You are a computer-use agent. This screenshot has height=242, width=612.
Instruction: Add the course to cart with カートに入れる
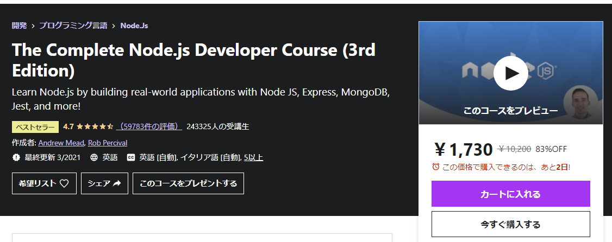pos(510,194)
